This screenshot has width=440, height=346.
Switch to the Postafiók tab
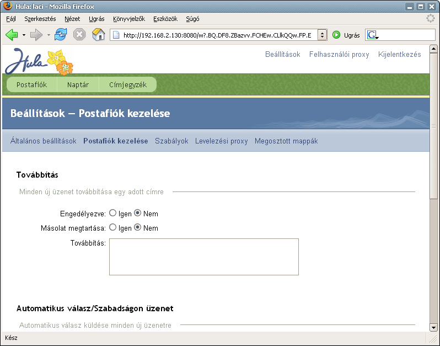[32, 84]
